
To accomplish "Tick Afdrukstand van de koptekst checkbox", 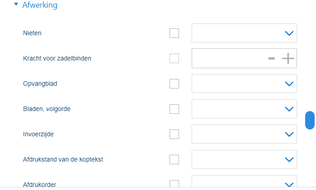I will pos(174,159).
